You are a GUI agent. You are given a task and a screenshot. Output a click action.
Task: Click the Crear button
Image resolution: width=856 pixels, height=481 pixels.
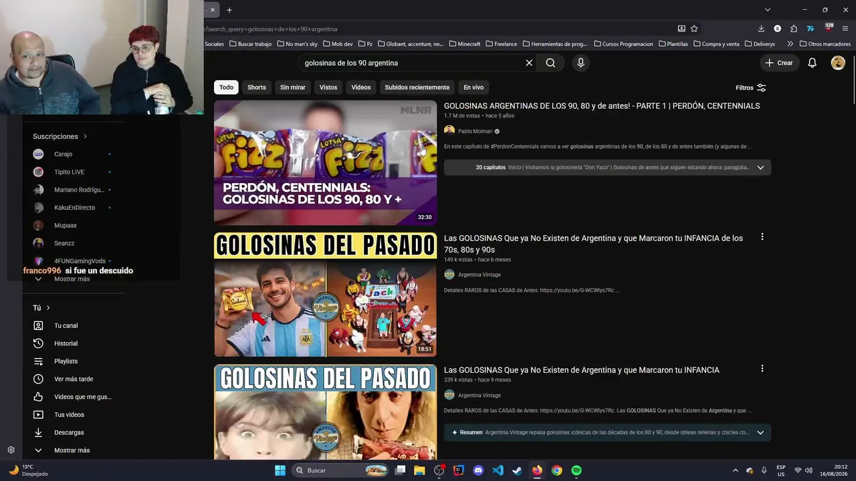pos(779,63)
